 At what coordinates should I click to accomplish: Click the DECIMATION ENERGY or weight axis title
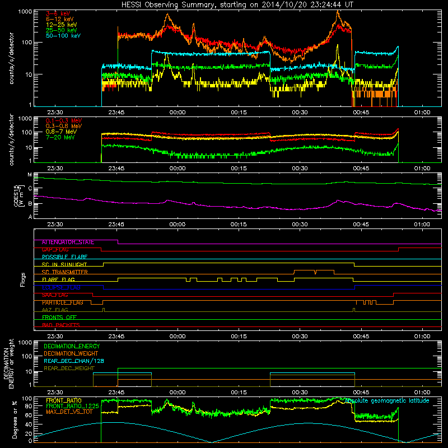8,363
